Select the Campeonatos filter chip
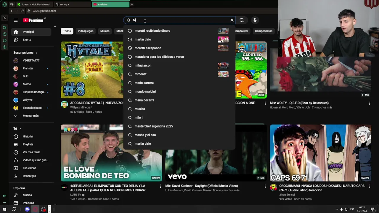This screenshot has width=379, height=213. coord(264,31)
